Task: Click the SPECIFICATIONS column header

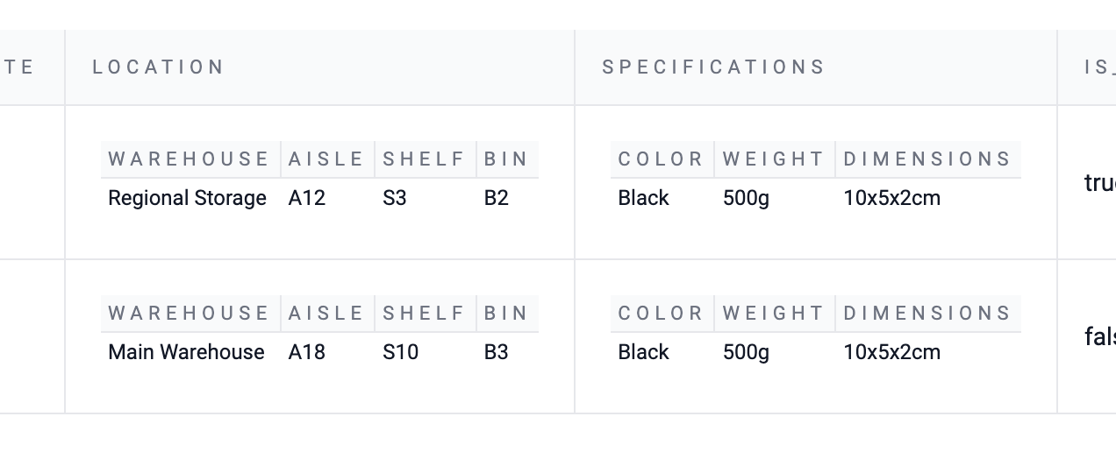Action: [x=713, y=67]
